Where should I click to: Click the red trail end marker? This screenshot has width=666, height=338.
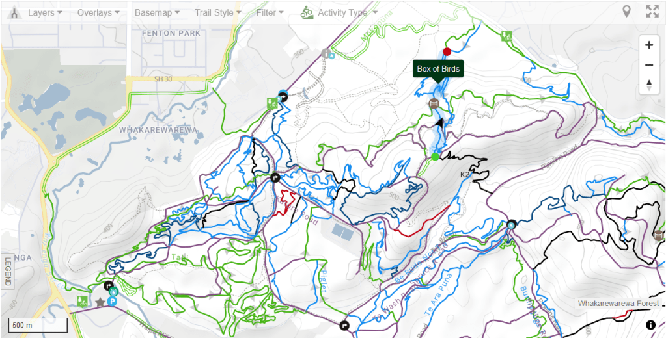pyautogui.click(x=447, y=52)
